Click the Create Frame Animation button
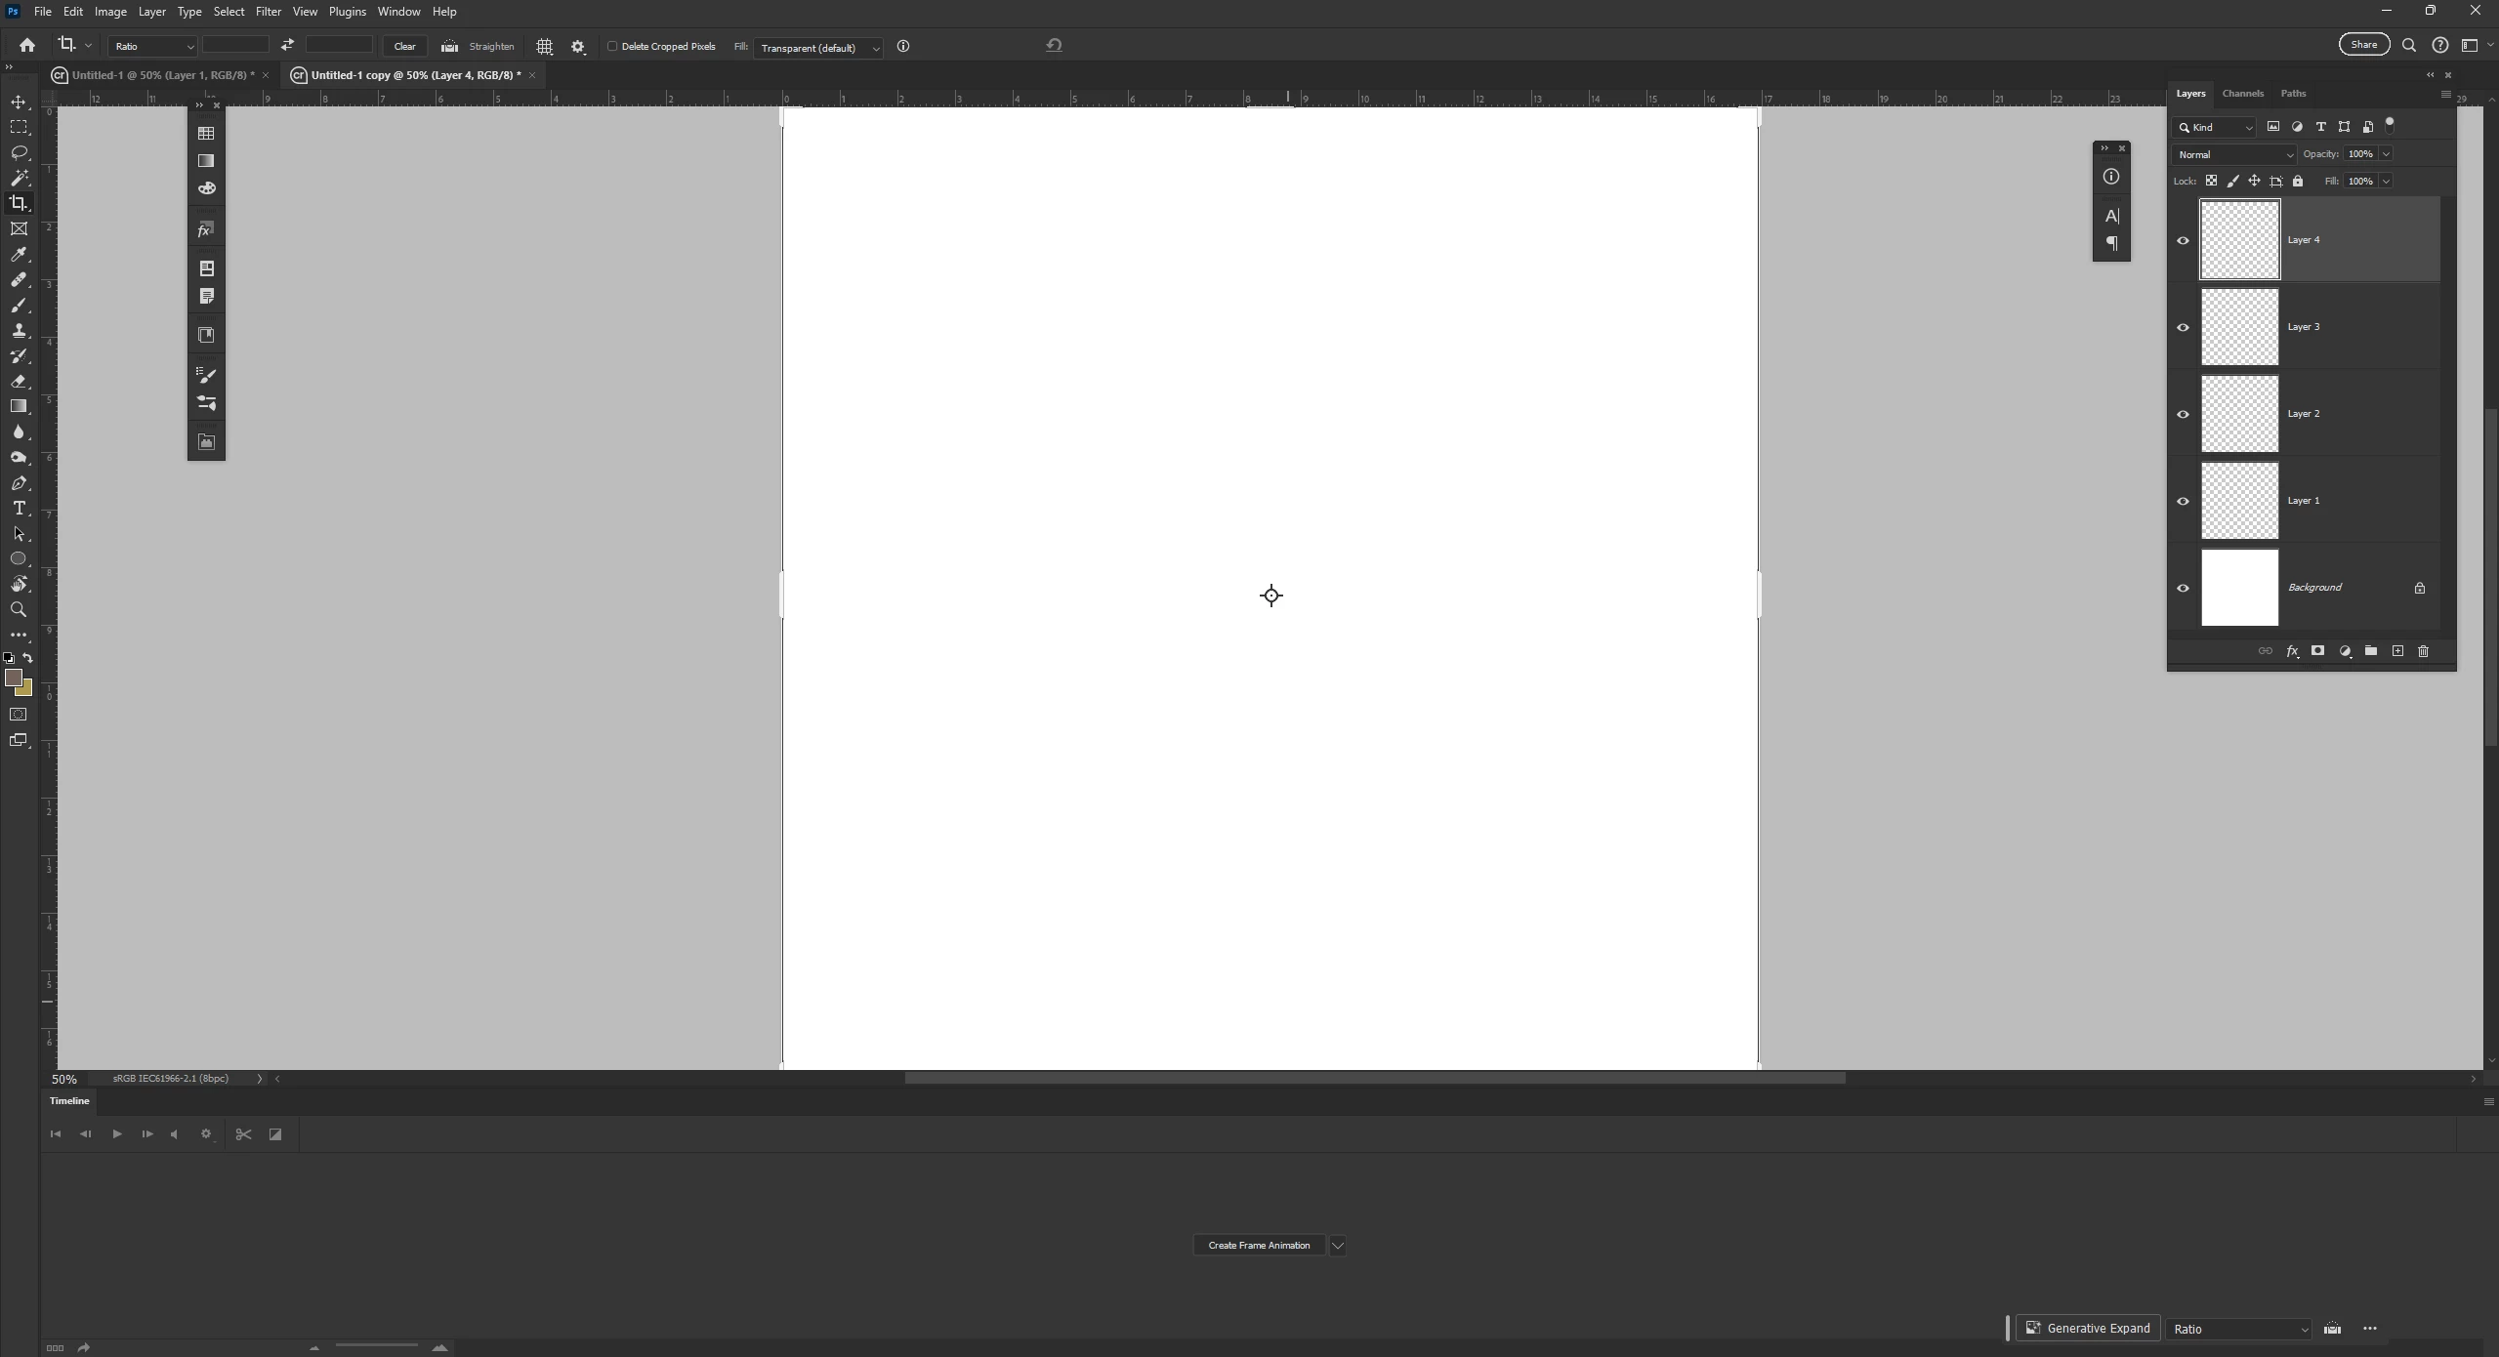 (1259, 1245)
